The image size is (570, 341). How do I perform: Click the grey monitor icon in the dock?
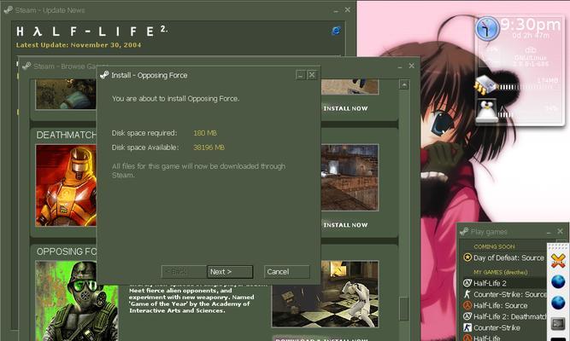[558, 323]
